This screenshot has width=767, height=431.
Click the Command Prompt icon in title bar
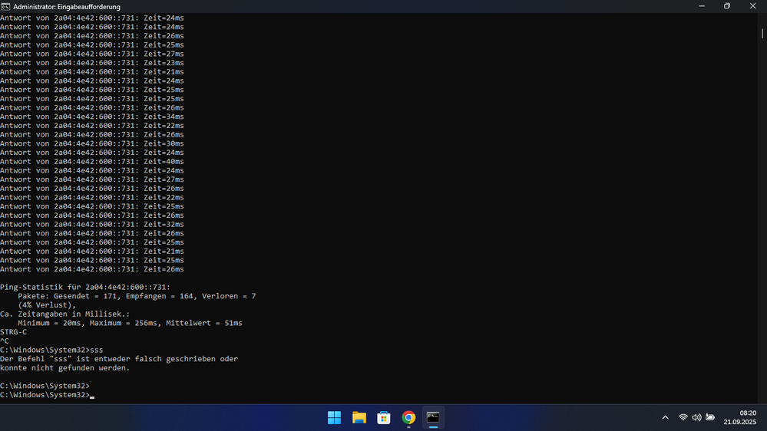click(5, 6)
